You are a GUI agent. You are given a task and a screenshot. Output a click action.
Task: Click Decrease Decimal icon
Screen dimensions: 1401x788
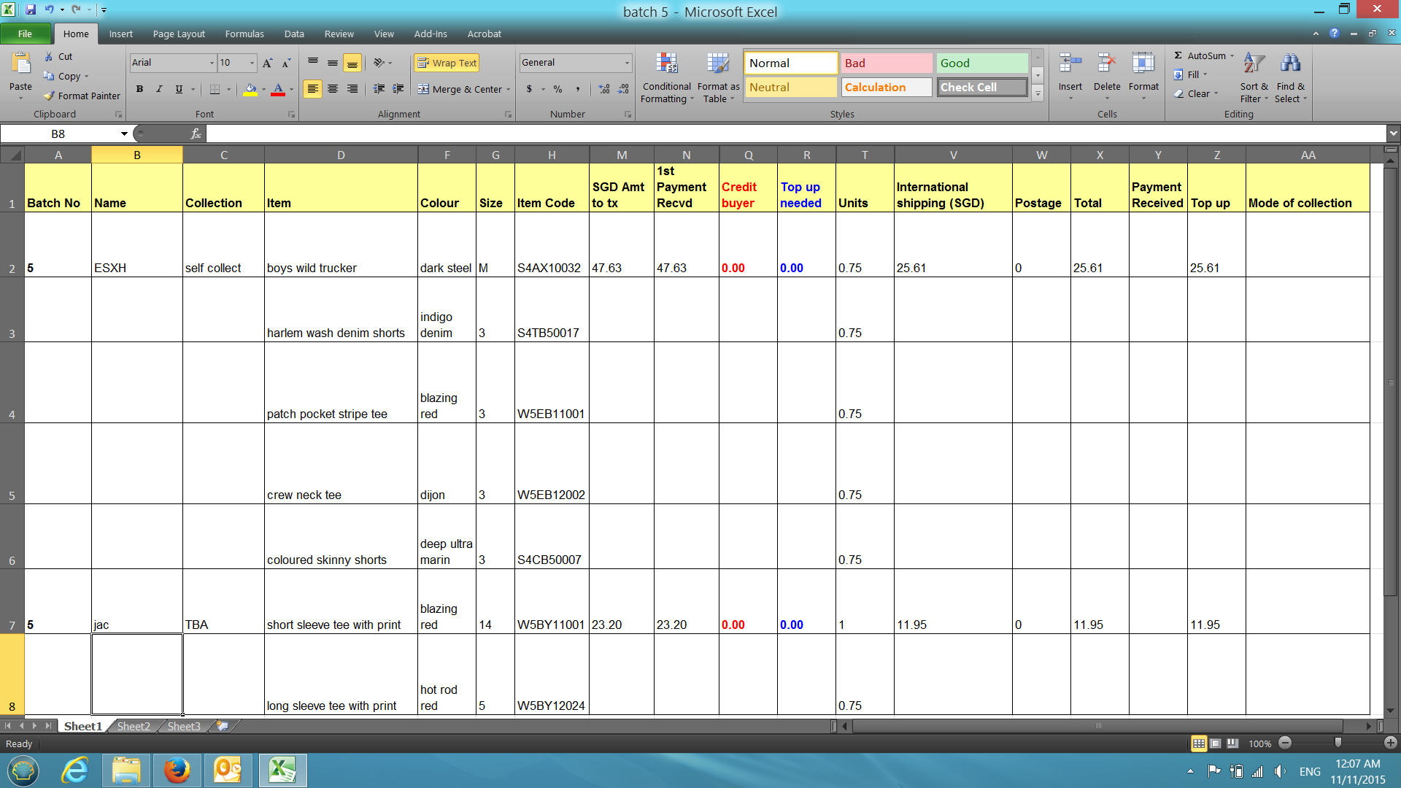[623, 89]
